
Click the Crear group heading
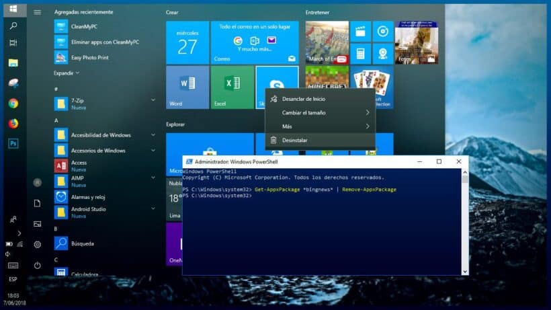pyautogui.click(x=172, y=12)
